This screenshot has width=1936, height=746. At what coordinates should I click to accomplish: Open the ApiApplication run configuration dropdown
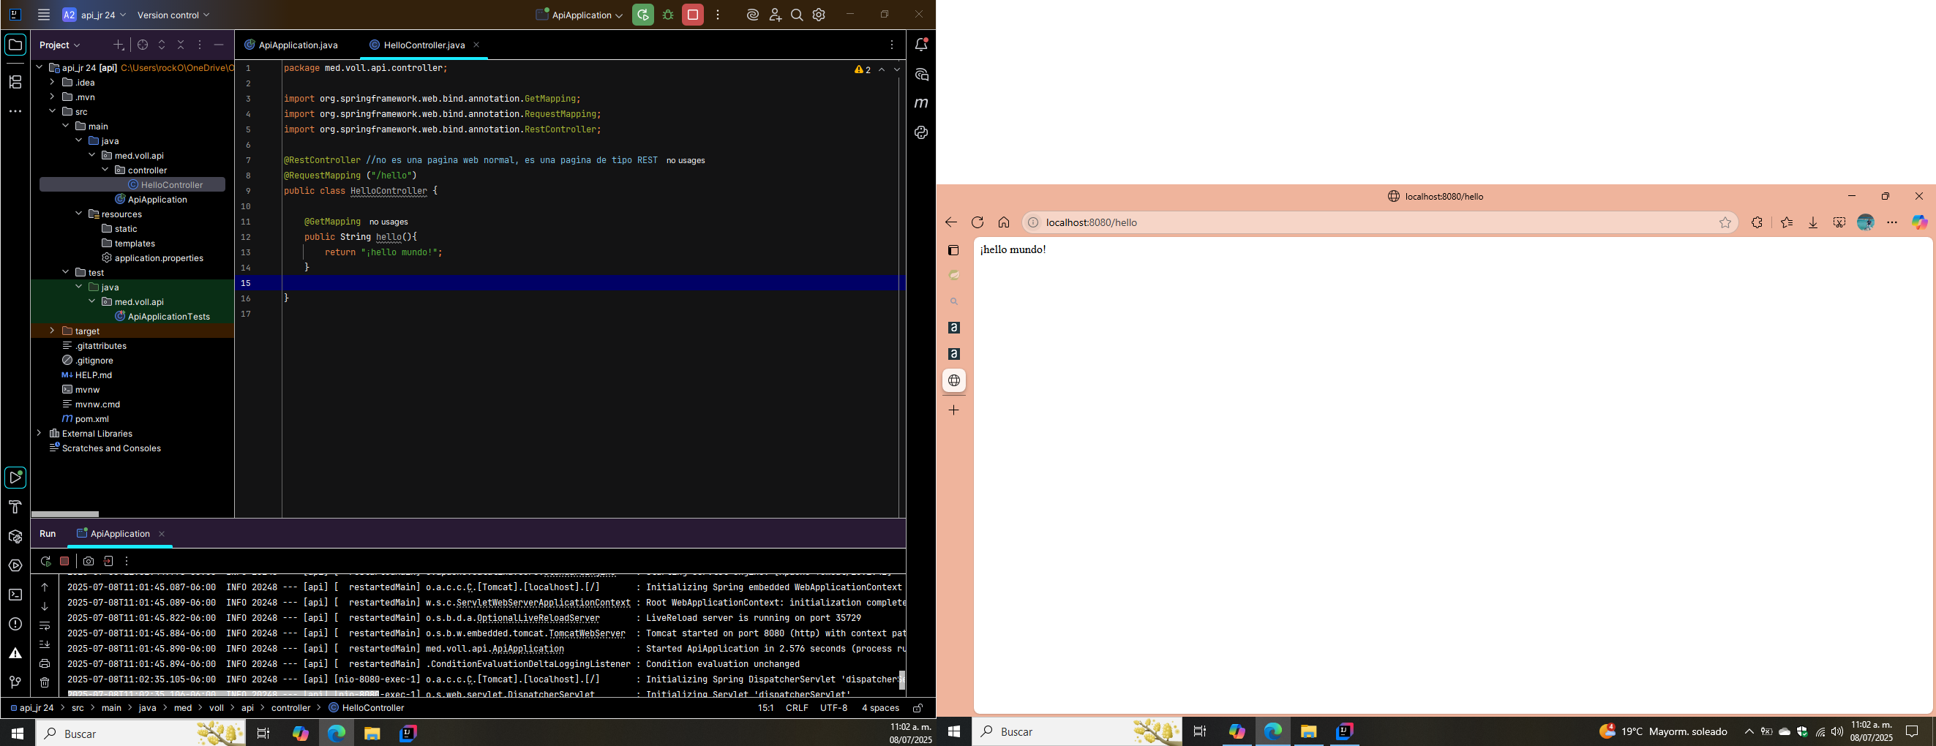579,15
